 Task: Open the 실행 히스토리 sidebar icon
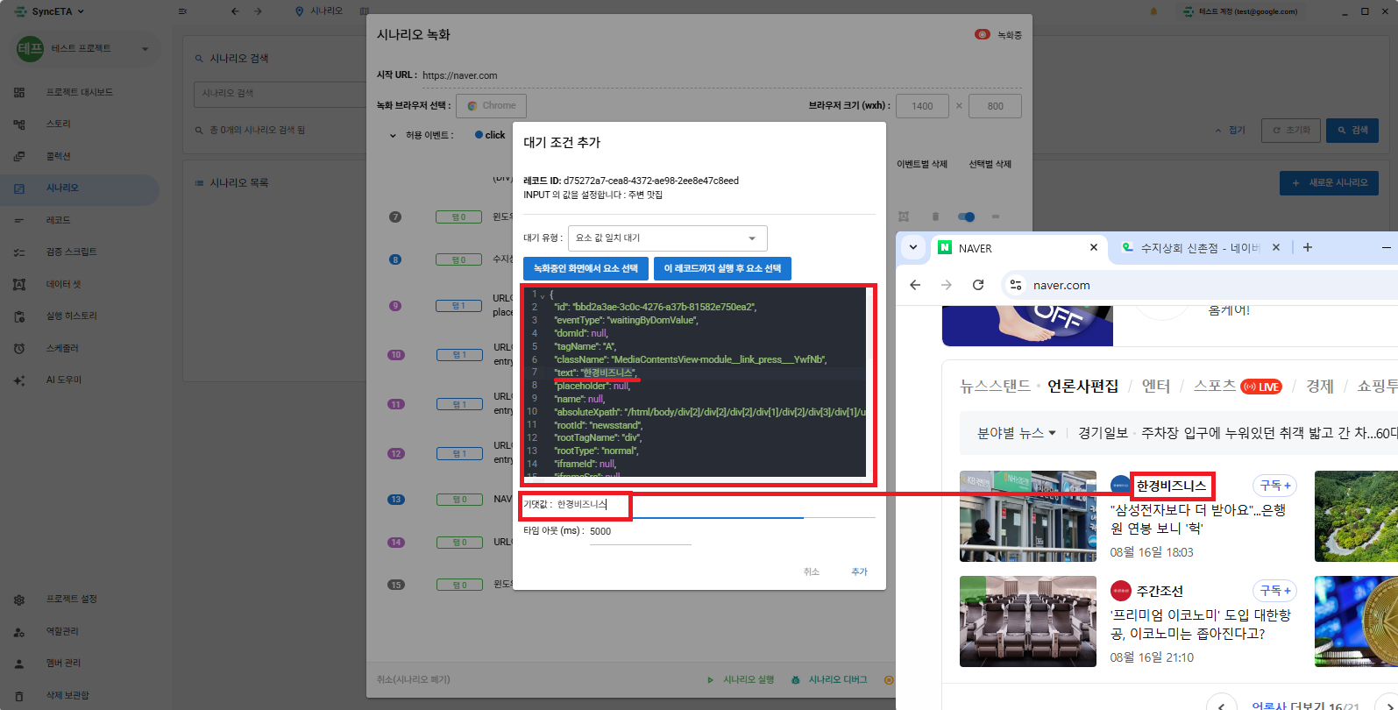click(19, 316)
